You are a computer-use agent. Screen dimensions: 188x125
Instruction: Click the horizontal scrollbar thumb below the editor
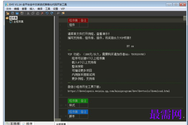(58, 120)
